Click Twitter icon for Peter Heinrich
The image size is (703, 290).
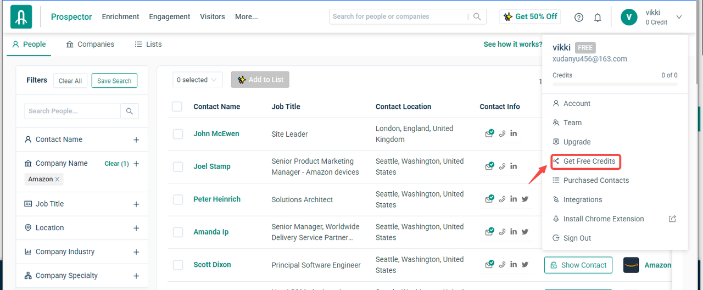click(525, 199)
